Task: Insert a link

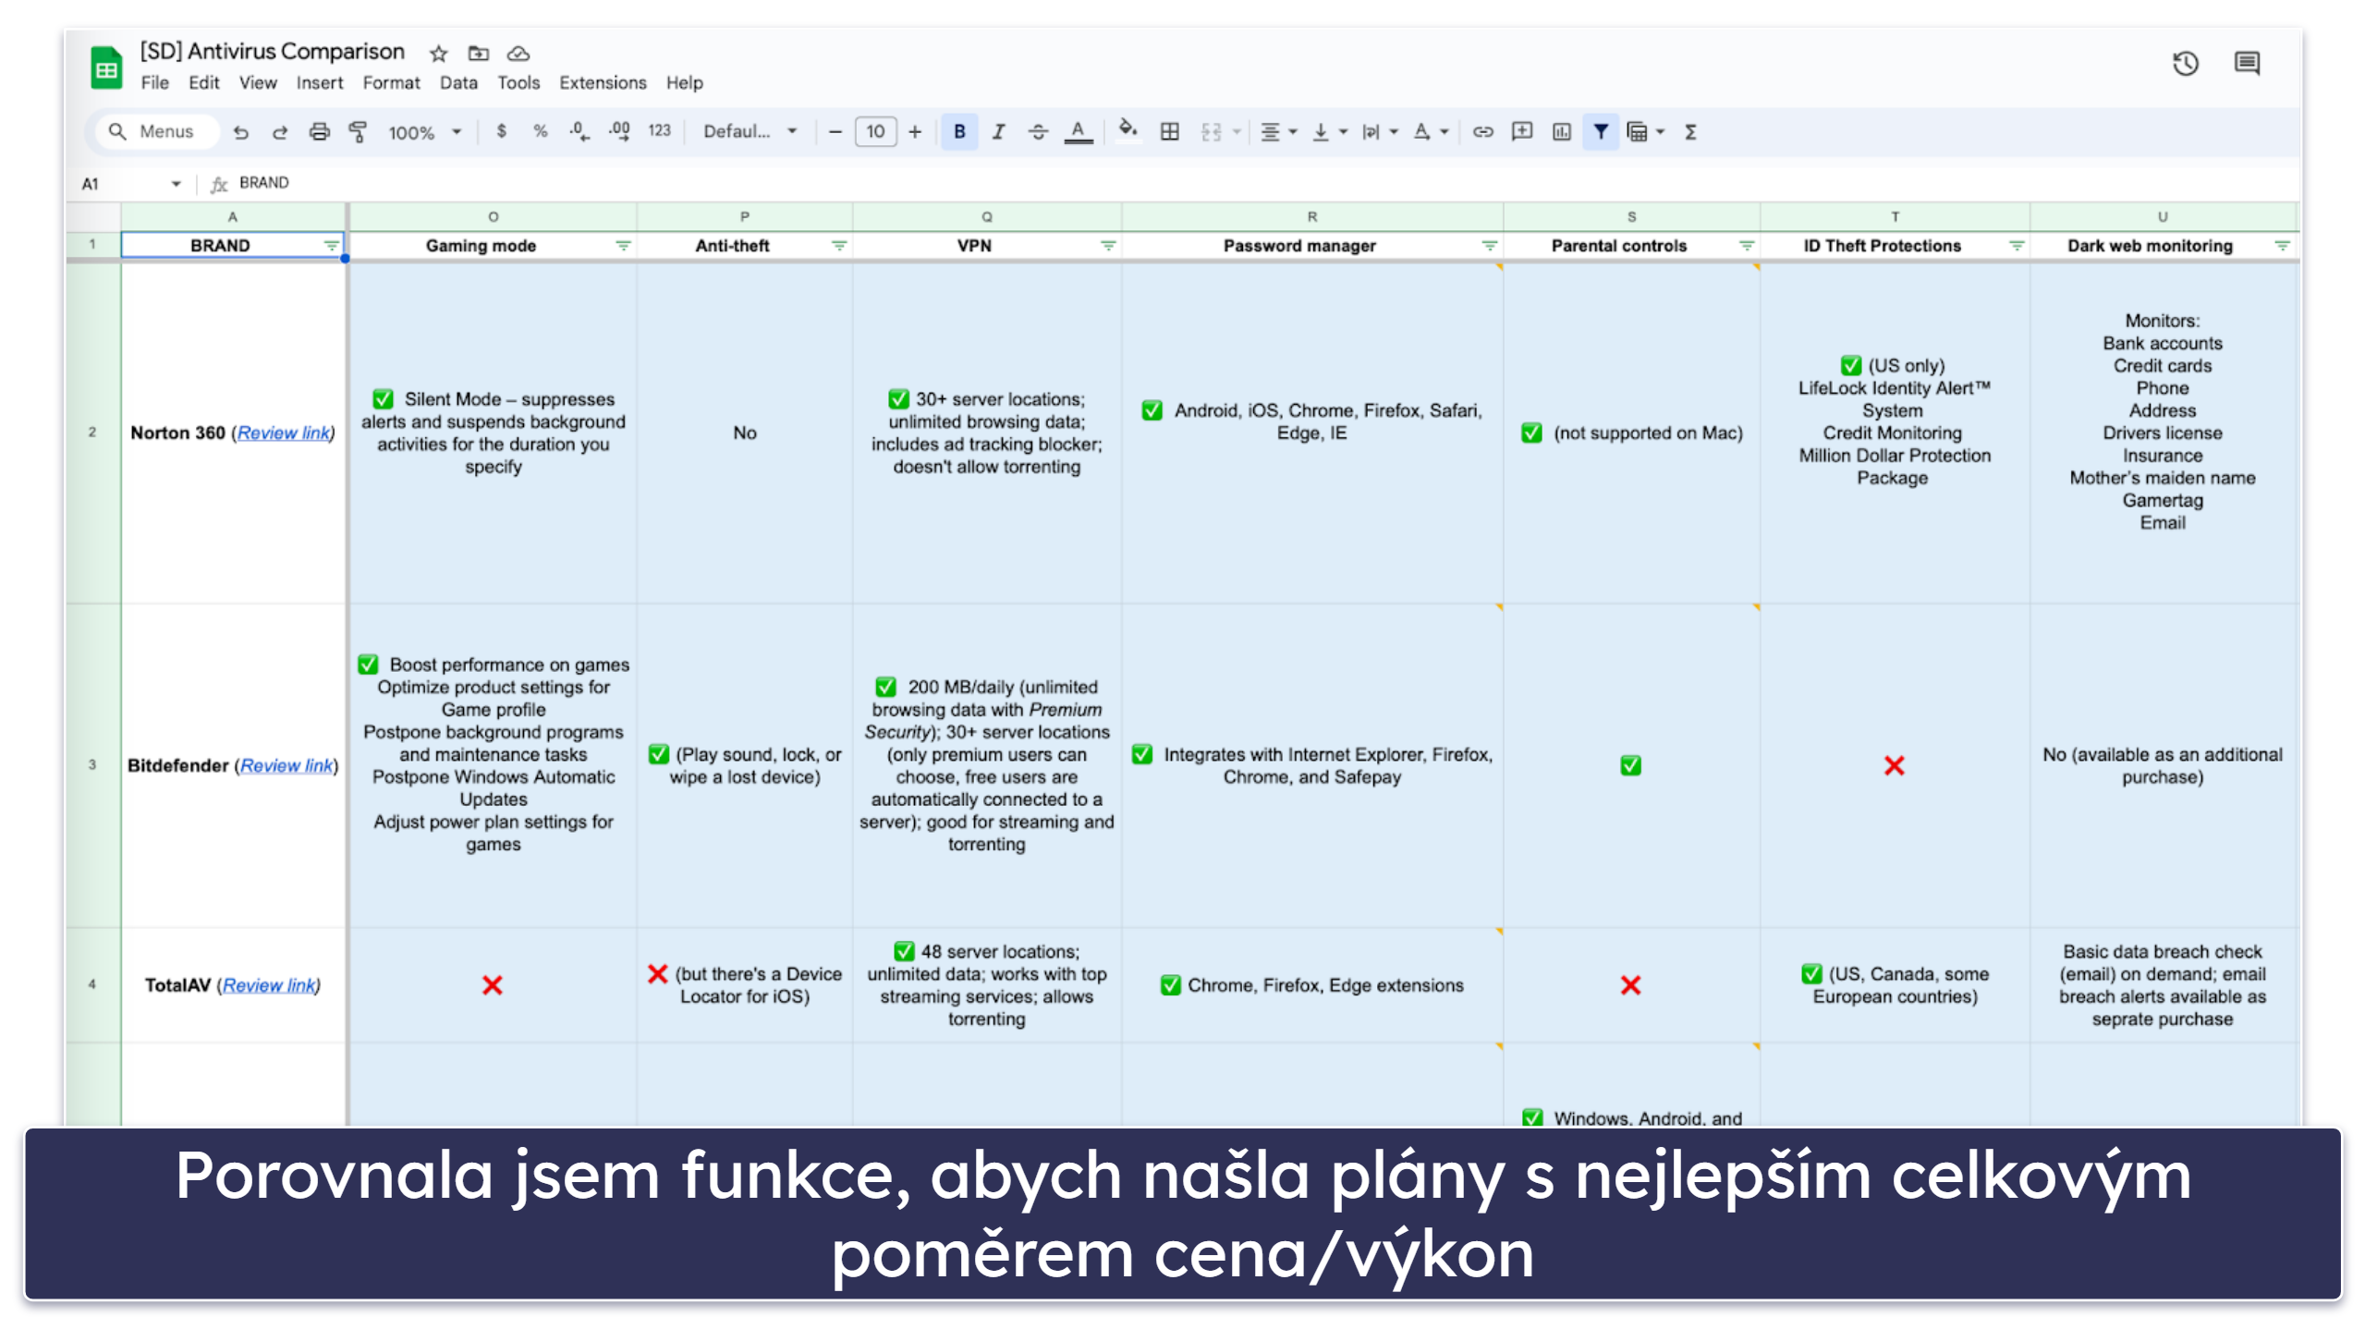Action: [1482, 132]
